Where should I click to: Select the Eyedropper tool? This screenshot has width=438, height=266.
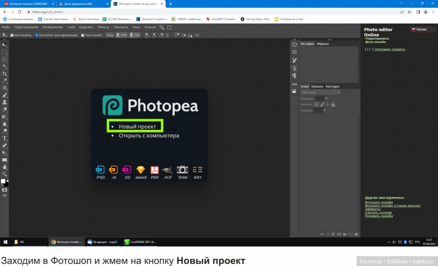(x=5, y=81)
